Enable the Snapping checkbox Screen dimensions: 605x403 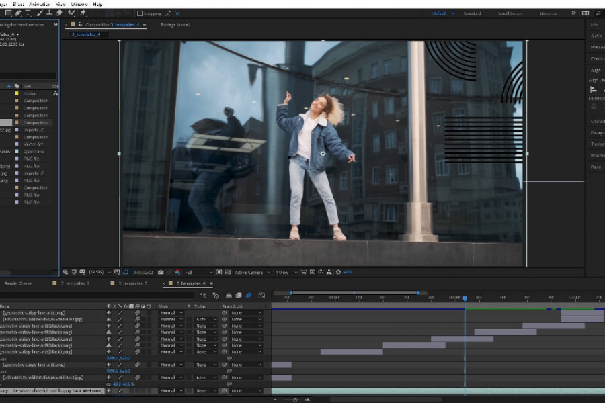coord(140,13)
